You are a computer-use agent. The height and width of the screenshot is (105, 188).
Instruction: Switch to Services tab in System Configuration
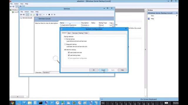(x=75, y=33)
